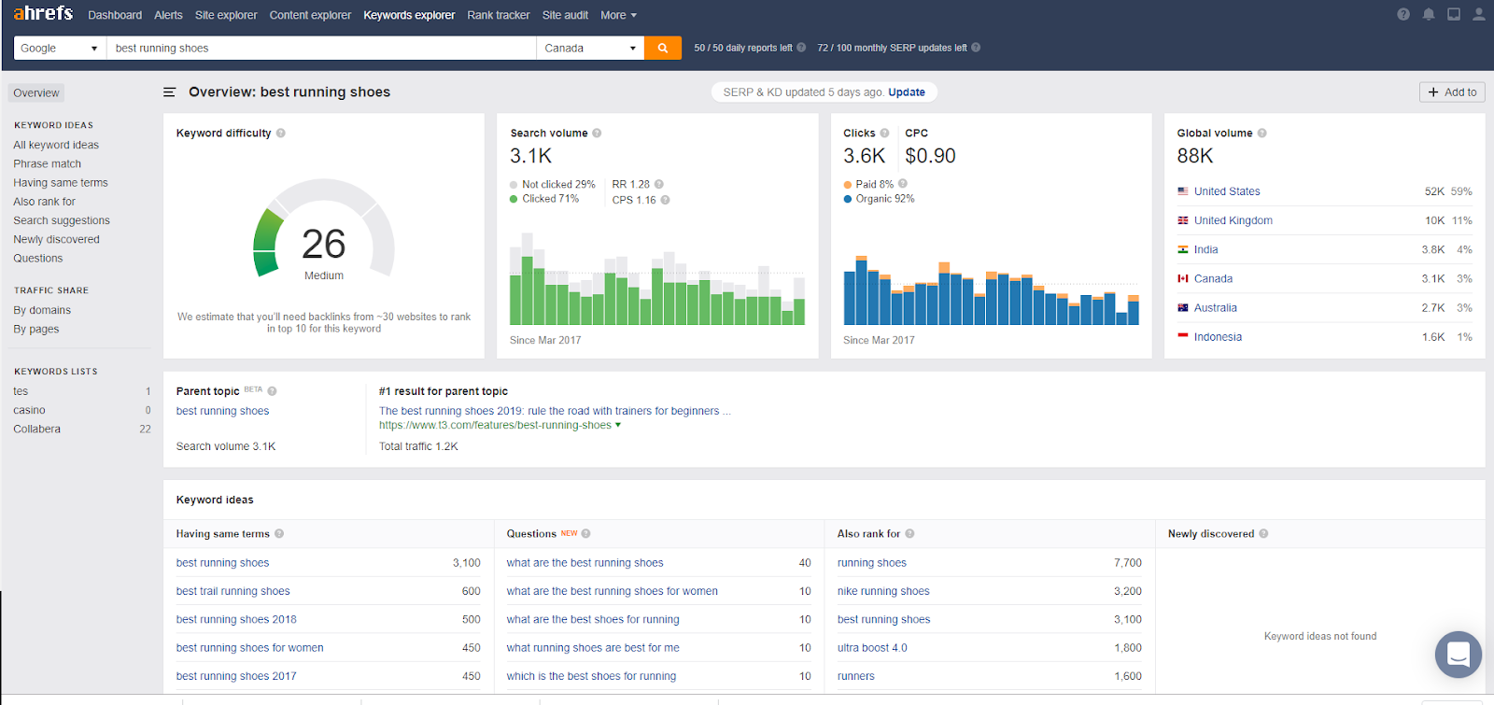
Task: Open Site explorer tab
Action: (226, 15)
